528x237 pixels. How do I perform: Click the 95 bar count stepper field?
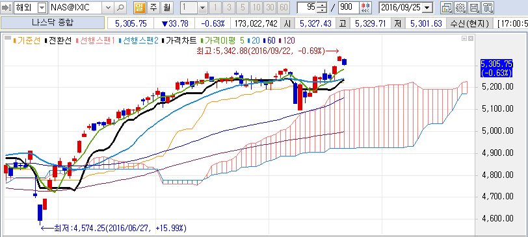(307, 7)
